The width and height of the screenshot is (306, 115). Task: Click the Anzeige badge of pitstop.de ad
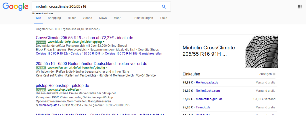(41, 90)
